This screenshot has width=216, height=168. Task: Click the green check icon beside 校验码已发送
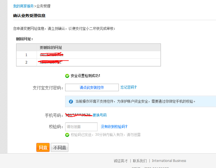pyautogui.click(x=67, y=135)
